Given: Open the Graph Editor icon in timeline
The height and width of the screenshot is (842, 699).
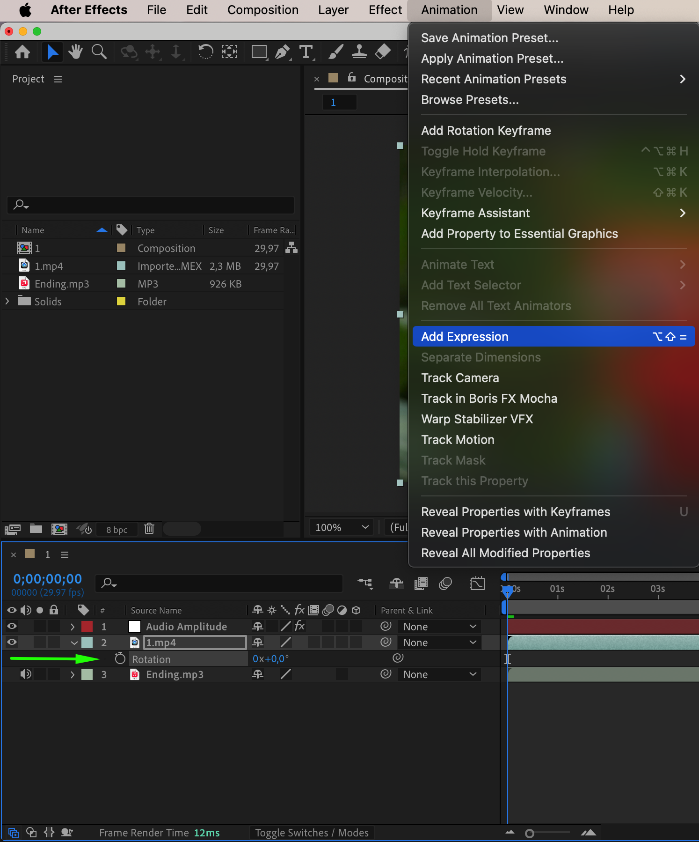Looking at the screenshot, I should (x=477, y=583).
